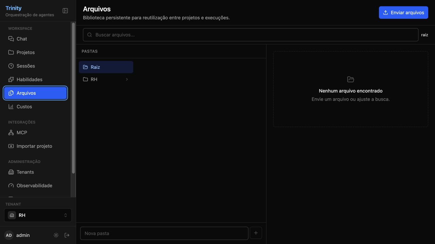Open the RH tenant selector dropdown

pyautogui.click(x=38, y=215)
